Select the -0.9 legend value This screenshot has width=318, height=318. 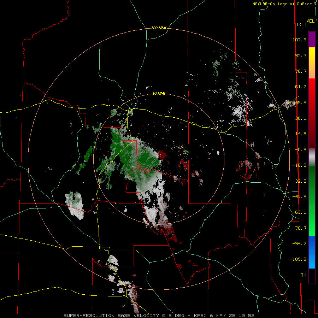pyautogui.click(x=301, y=150)
